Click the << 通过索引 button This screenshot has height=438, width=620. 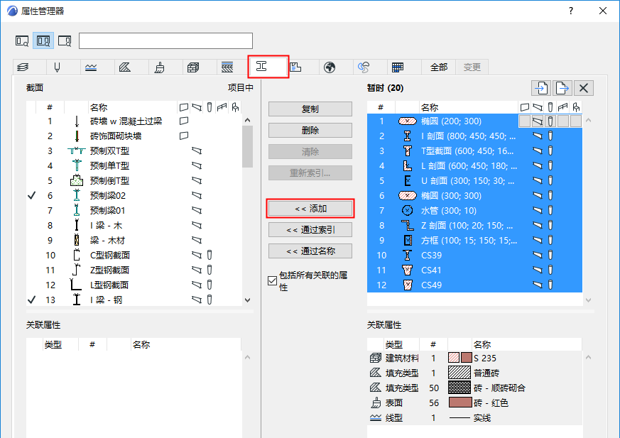tap(310, 230)
